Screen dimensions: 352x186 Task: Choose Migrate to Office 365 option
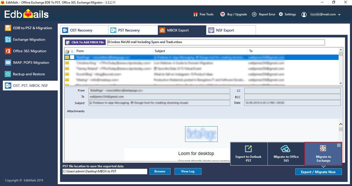click(286, 154)
